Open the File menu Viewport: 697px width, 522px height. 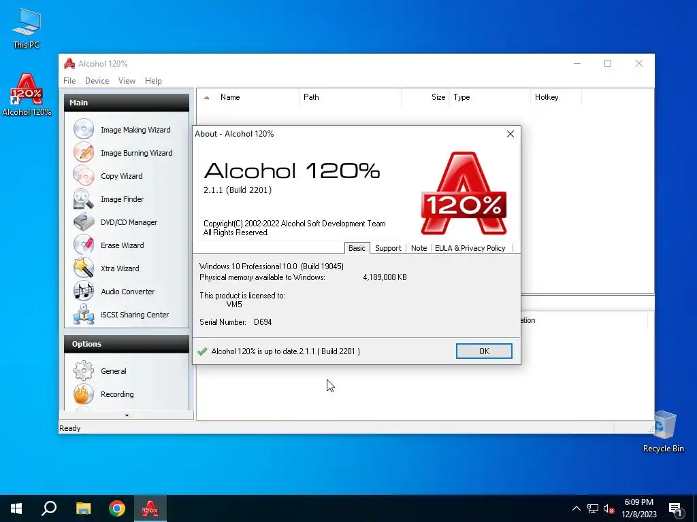click(x=69, y=81)
